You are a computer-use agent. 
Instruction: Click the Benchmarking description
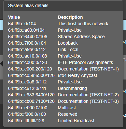[x=72, y=88]
